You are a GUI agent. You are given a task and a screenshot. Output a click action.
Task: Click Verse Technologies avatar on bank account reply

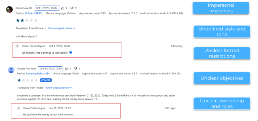(19, 108)
